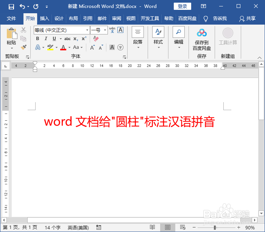Click the Save icon in quick access toolbar
265x232 pixels.
pos(11,6)
